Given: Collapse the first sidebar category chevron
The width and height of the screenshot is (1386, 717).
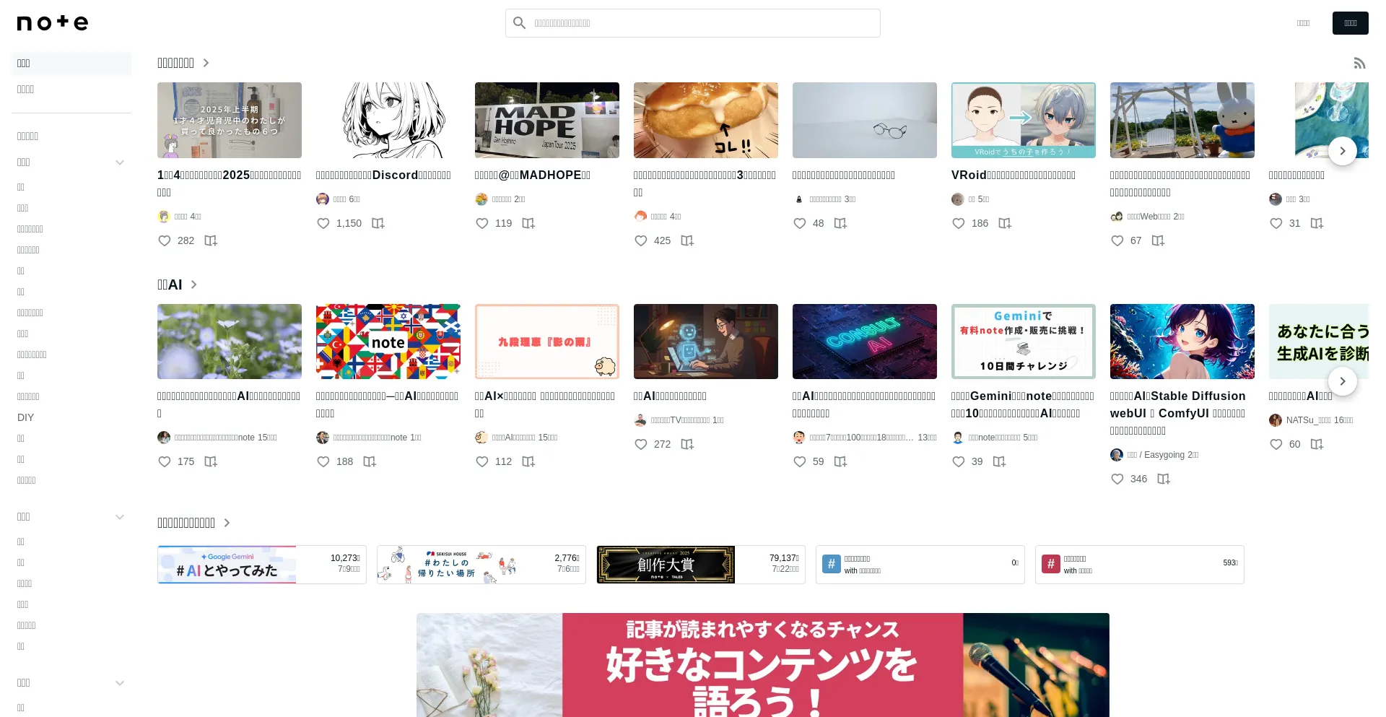Looking at the screenshot, I should 120,162.
